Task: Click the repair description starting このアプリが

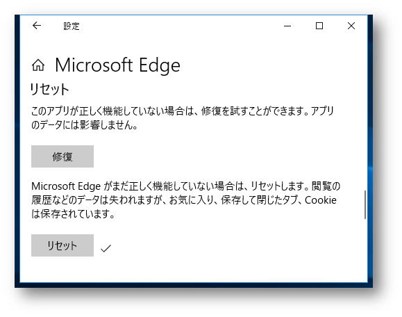Action: tap(183, 117)
